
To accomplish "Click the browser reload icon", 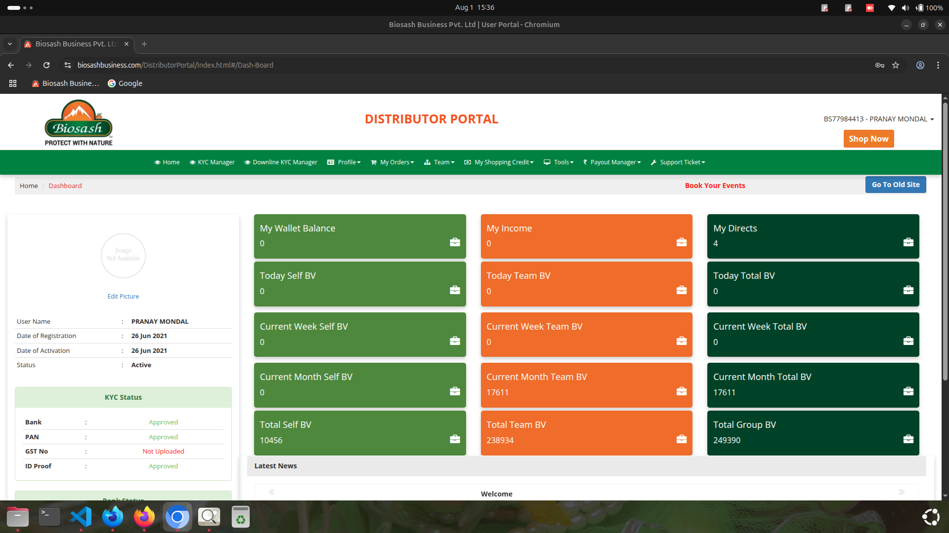I will [46, 65].
